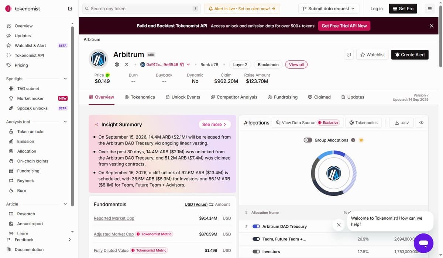This screenshot has height=258, width=443.
Task: Toggle Arbitrum DAO Treasury allocation switch
Action: click(256, 226)
